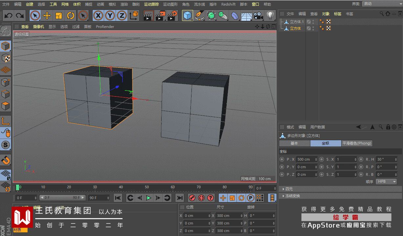Select the Move tool in the top toolbar
This screenshot has width=403, height=236.
tap(47, 15)
